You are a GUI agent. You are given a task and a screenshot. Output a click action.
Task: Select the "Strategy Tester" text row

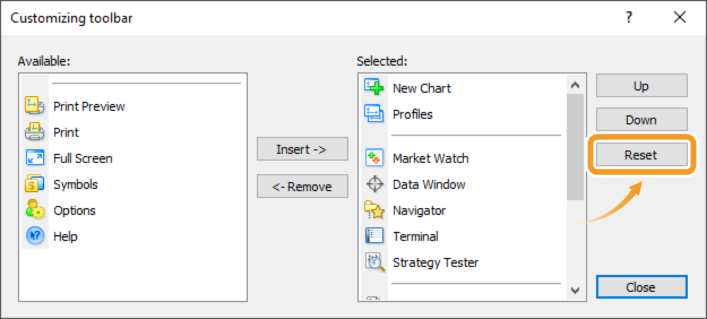point(436,262)
